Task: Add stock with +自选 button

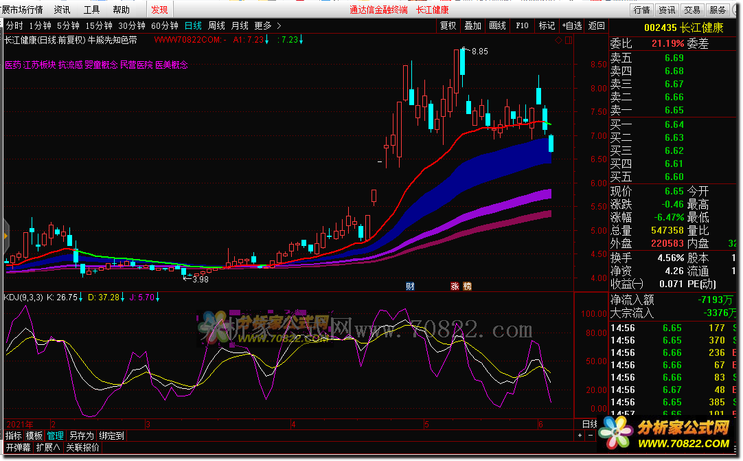Action: pos(571,25)
